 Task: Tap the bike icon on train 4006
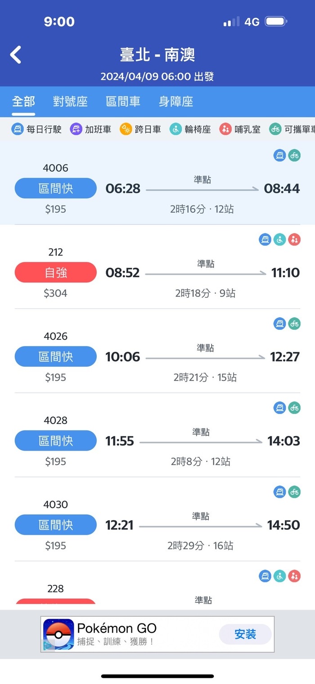pos(295,155)
